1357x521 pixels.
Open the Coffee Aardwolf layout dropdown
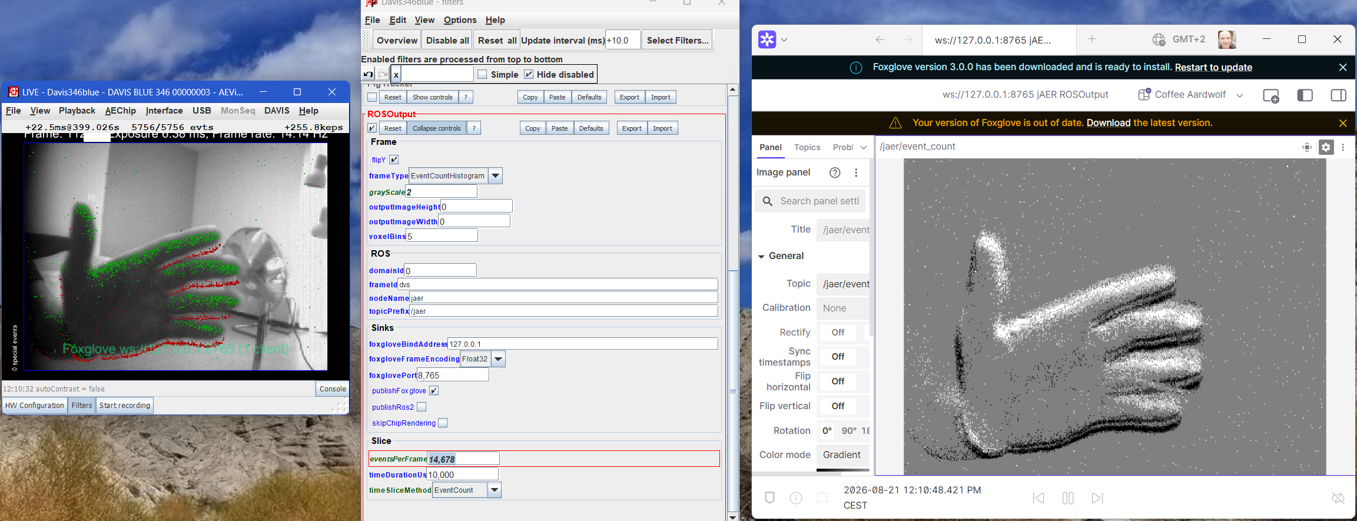pyautogui.click(x=1191, y=95)
